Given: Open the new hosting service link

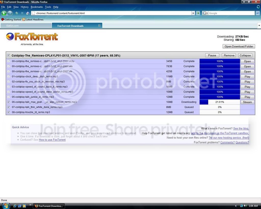Looking at the screenshot, I should pyautogui.click(x=229, y=138).
